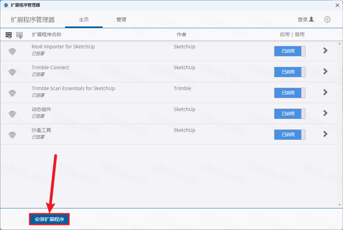Screen dimensions: 343x230
Task: Click the gem icon for Trimble Scan Essentials
Action: point(12,93)
